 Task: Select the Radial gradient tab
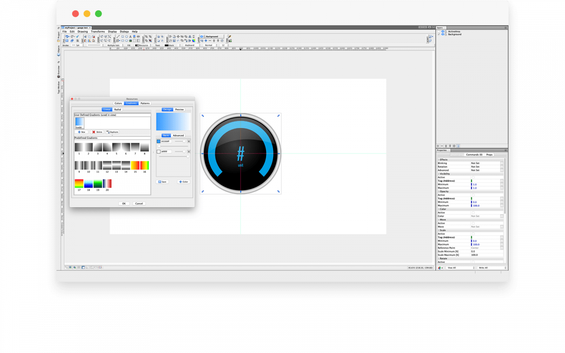pyautogui.click(x=118, y=109)
